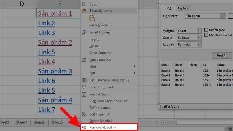Image resolution: width=233 pixels, height=131 pixels.
Task: Open the Filter submenu
Action: 109,66
